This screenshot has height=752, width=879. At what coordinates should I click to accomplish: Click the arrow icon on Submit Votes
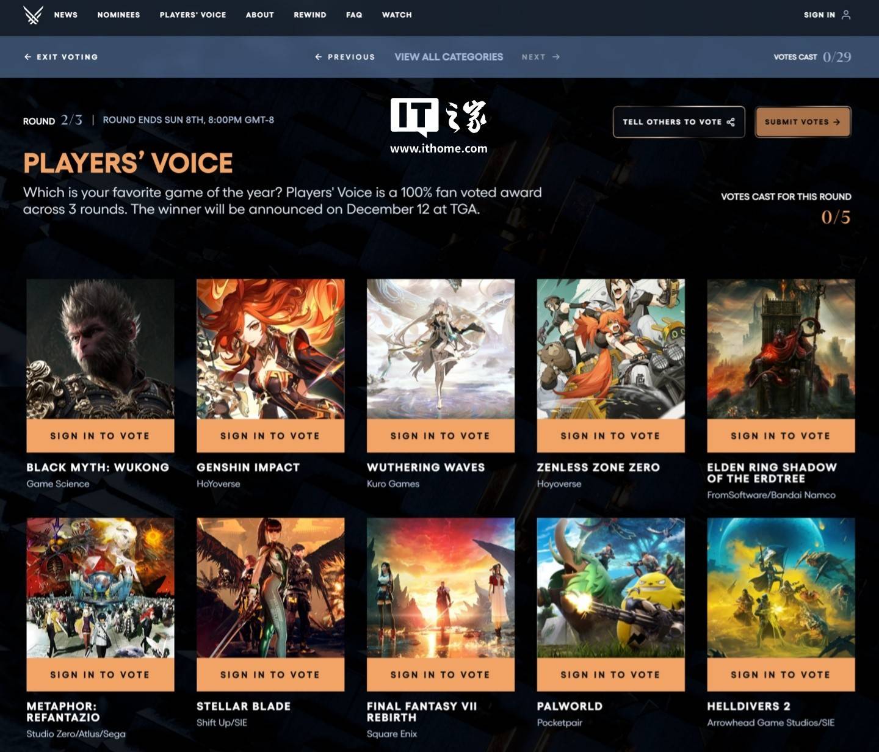tap(837, 122)
